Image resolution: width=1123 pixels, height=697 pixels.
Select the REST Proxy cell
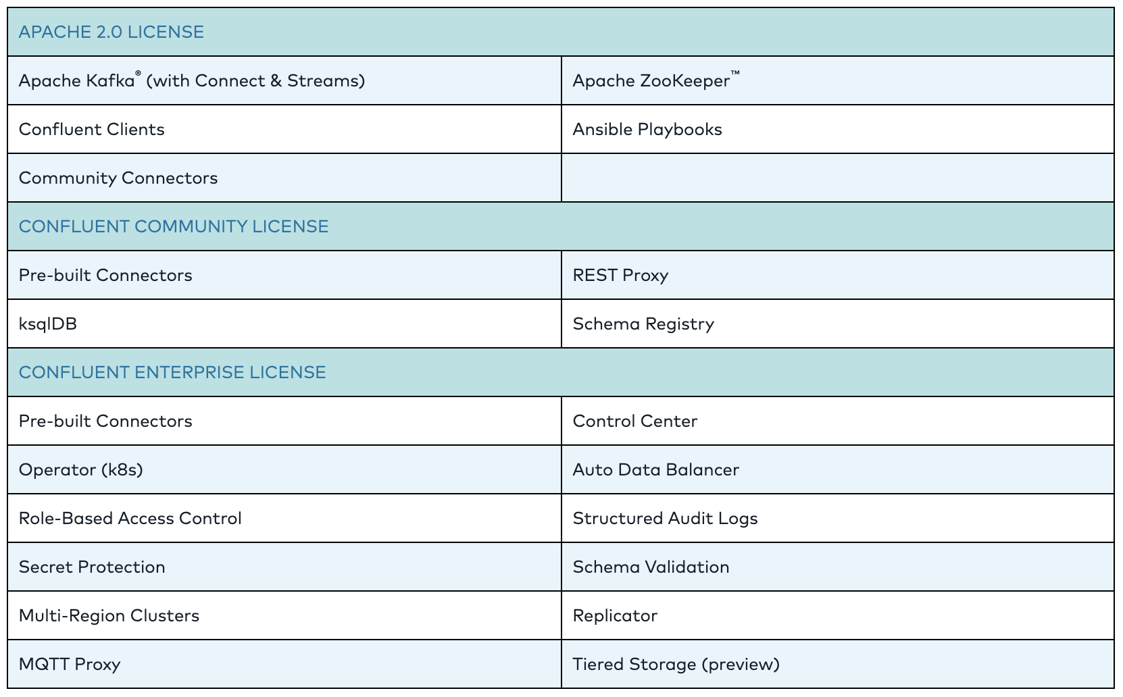(620, 276)
